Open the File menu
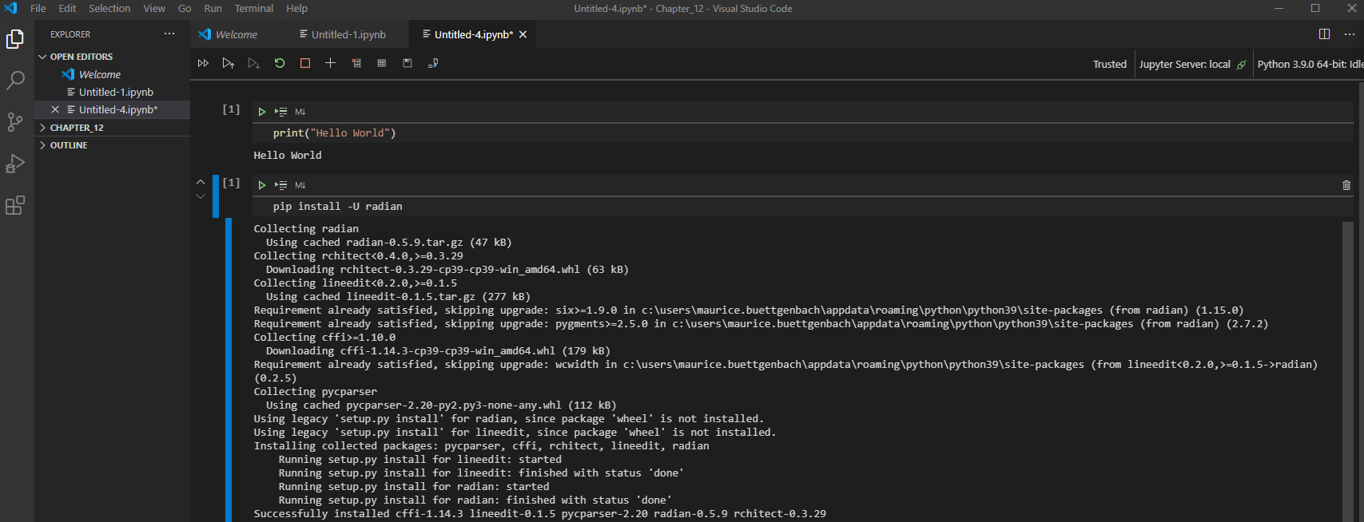Viewport: 1364px width, 522px height. pos(38,8)
